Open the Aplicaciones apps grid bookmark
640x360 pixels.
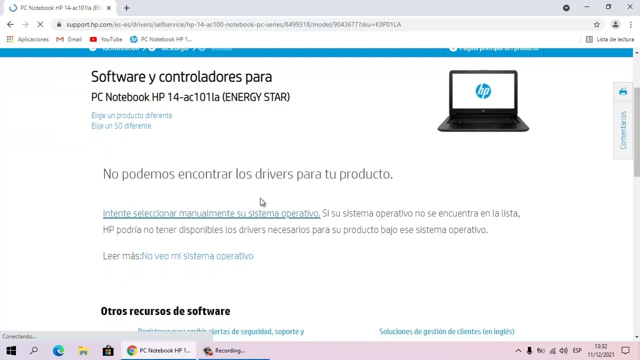27,39
